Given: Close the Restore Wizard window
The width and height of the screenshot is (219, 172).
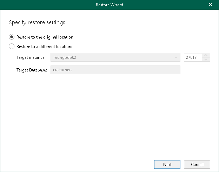Looking at the screenshot, I should [x=211, y=5].
